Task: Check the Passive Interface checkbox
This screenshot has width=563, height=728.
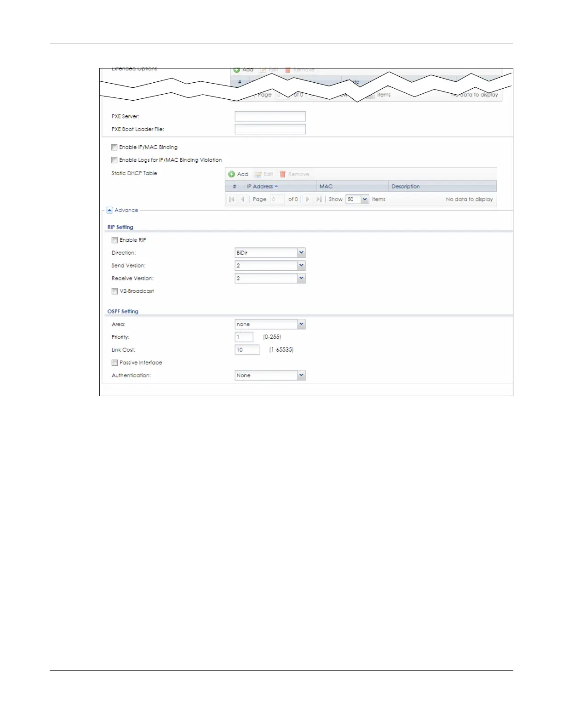Action: (115, 363)
